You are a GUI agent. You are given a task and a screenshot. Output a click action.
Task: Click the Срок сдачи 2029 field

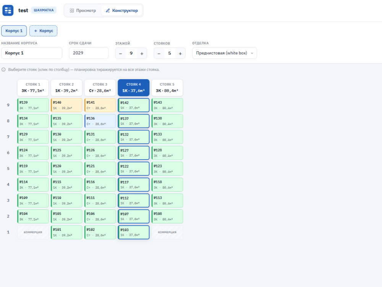click(x=89, y=53)
